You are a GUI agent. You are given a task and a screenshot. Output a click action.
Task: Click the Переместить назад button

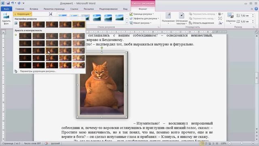coord(202,19)
